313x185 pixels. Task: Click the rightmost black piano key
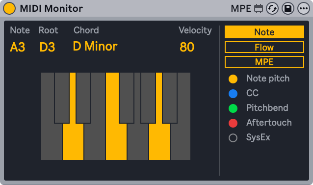tap(170, 98)
